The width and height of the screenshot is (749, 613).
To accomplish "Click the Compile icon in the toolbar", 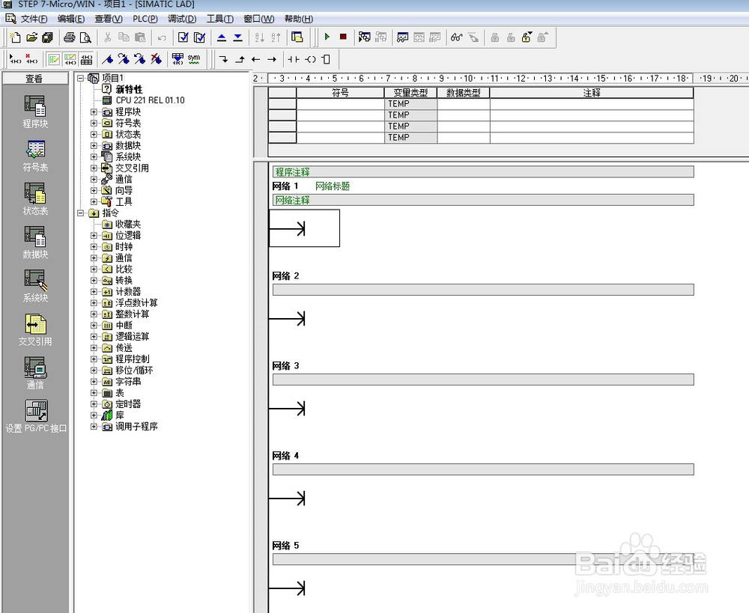I will click(x=183, y=37).
